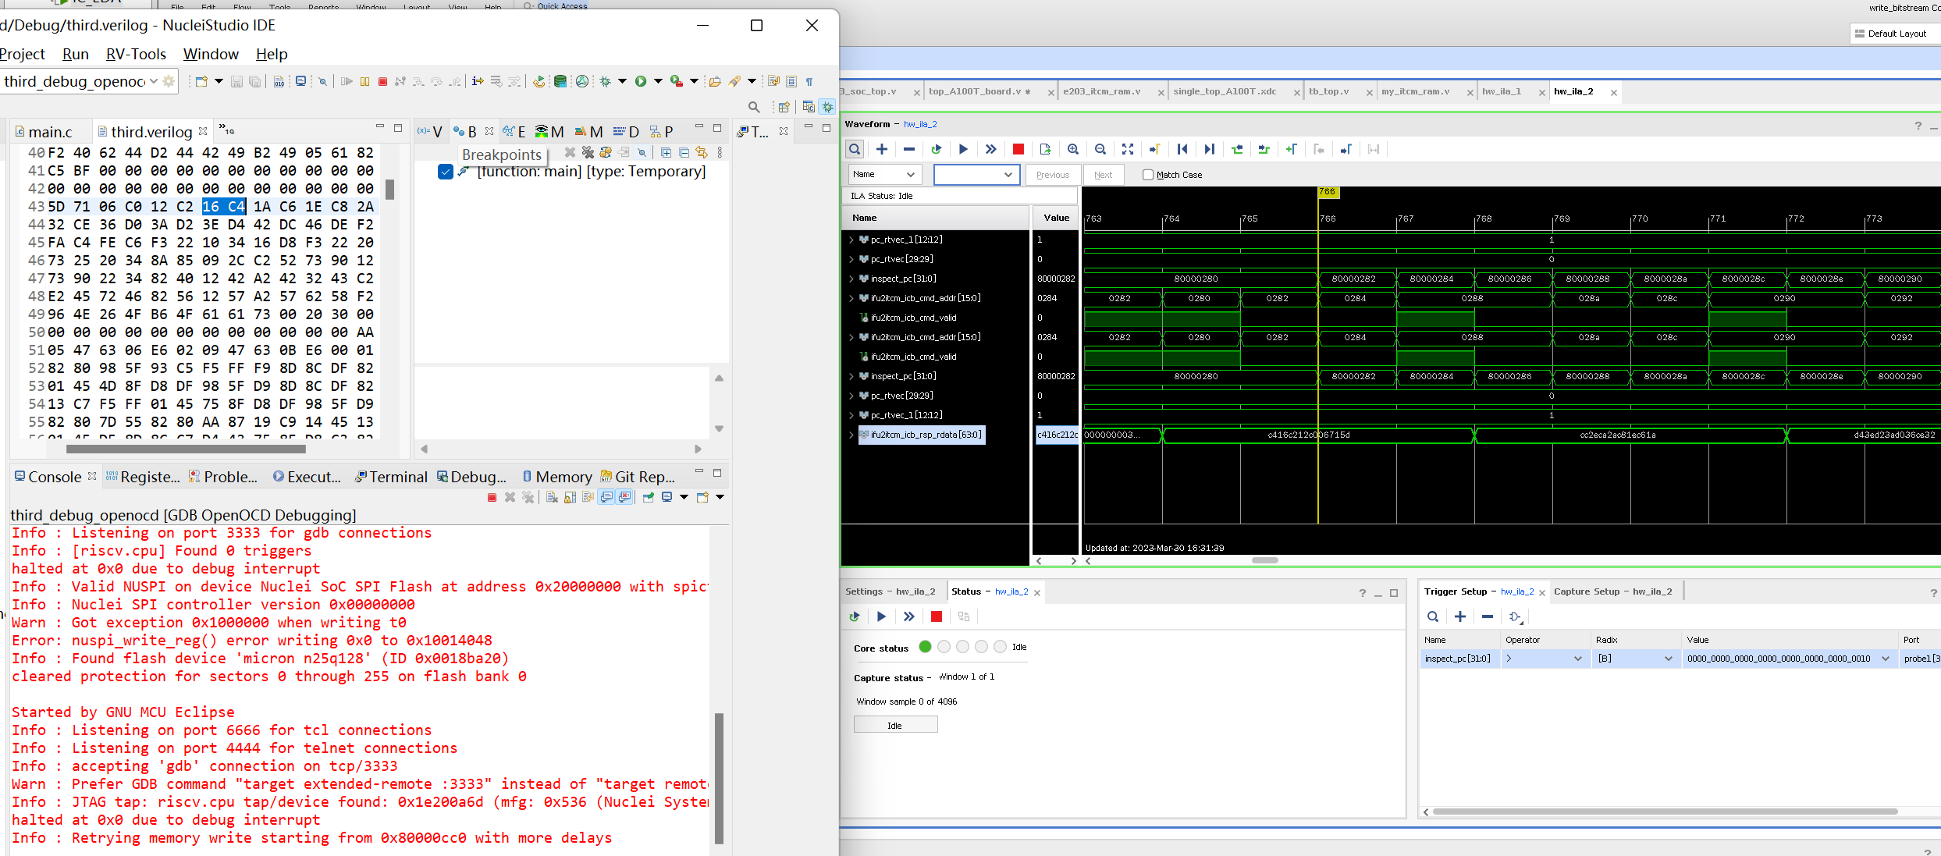This screenshot has width=1941, height=856.
Task: Toggle show console on standard out
Action: click(606, 497)
